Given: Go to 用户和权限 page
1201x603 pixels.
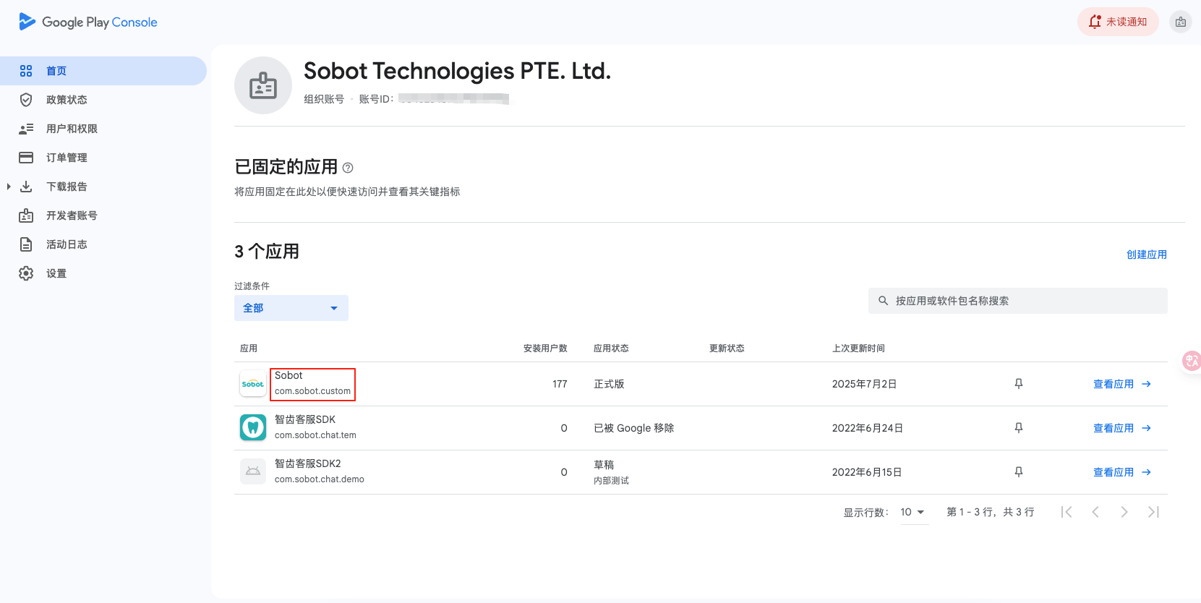Looking at the screenshot, I should tap(103, 129).
